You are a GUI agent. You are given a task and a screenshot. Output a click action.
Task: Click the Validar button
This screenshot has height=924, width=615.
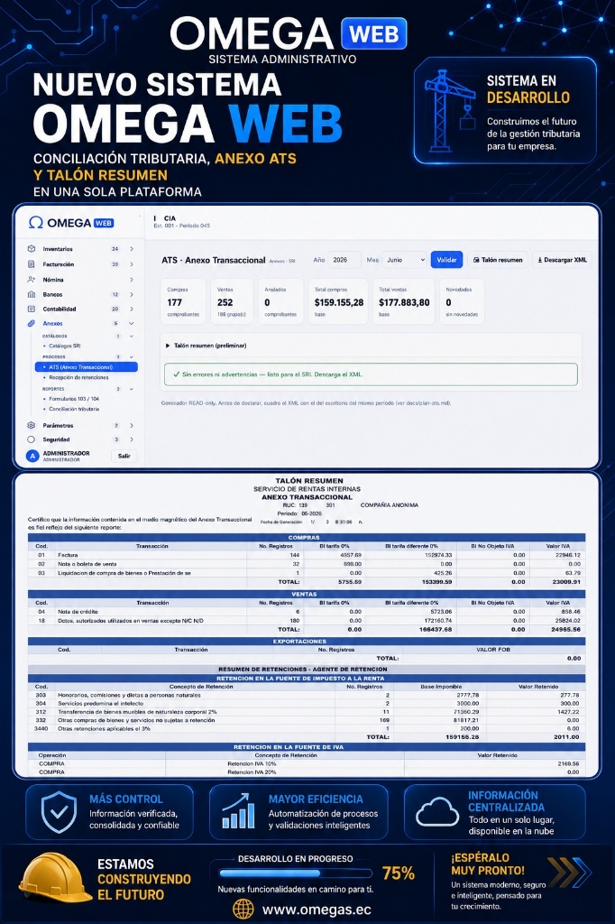point(446,260)
